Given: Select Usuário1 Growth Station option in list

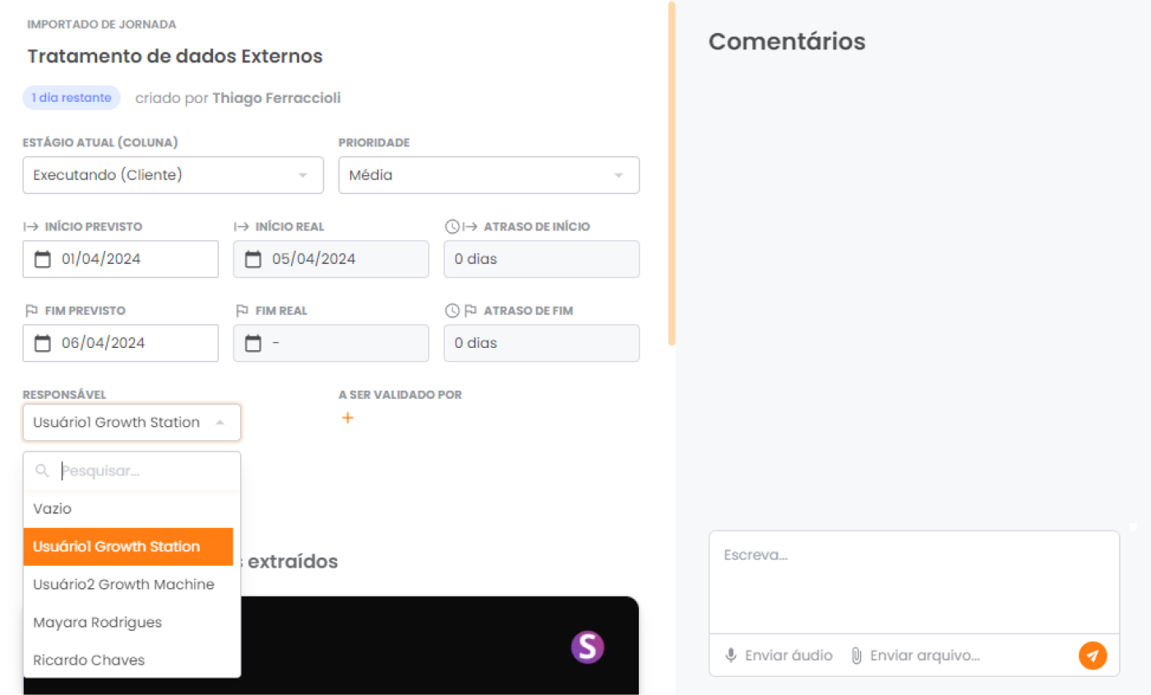Looking at the screenshot, I should 128,547.
